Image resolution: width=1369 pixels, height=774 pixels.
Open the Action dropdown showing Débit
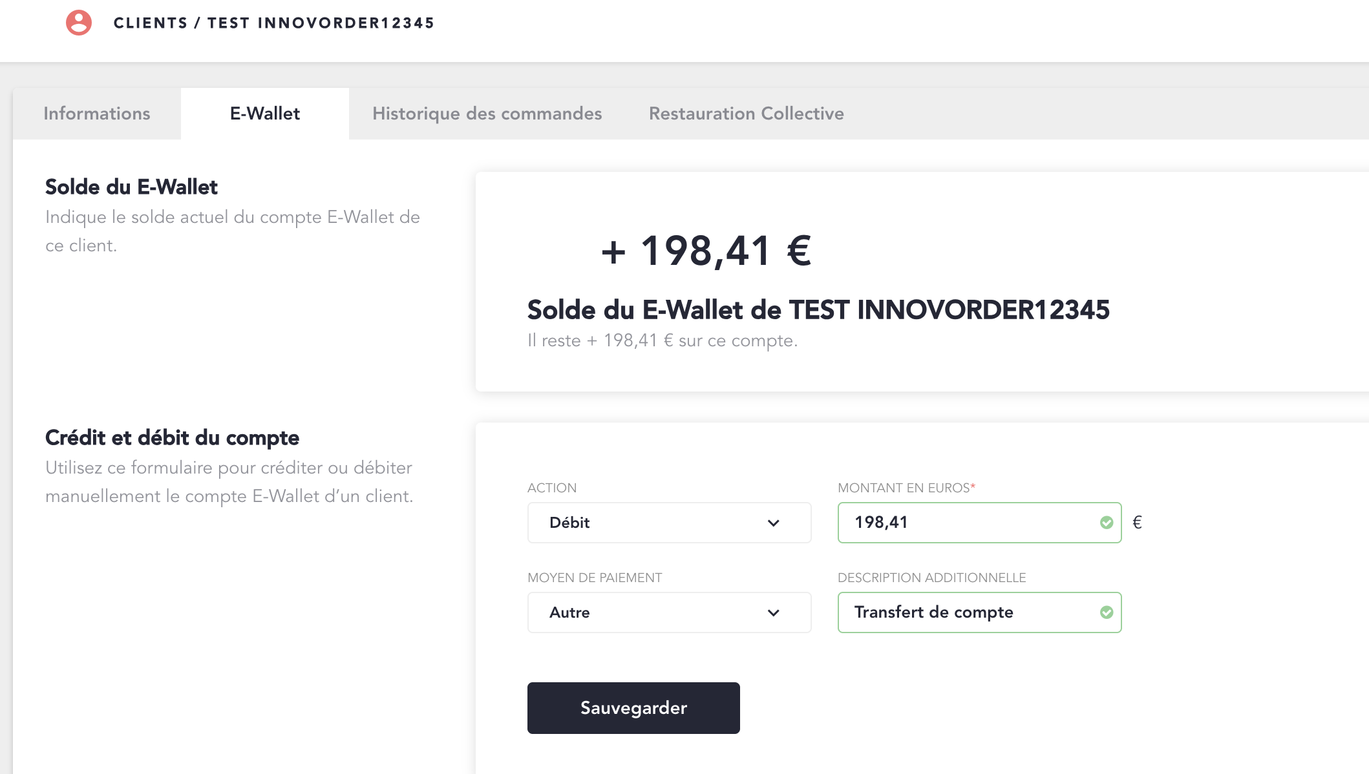point(668,523)
